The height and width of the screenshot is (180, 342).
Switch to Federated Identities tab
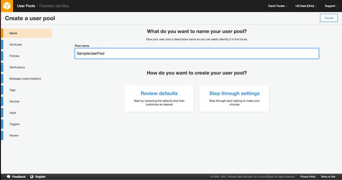[54, 6]
